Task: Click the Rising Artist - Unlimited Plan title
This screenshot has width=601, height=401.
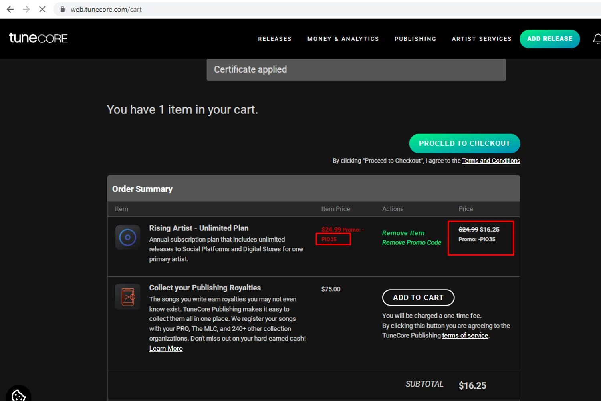Action: pos(199,228)
